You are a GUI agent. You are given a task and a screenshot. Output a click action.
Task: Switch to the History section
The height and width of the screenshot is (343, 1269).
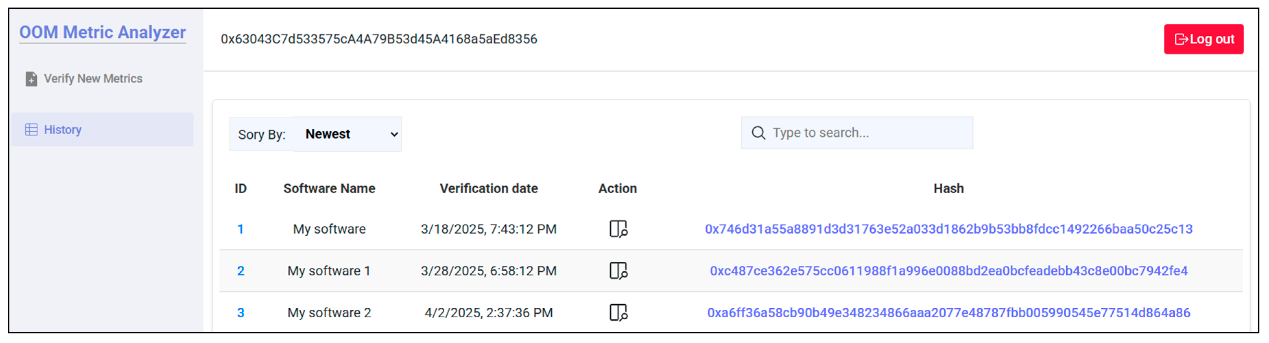click(x=62, y=130)
